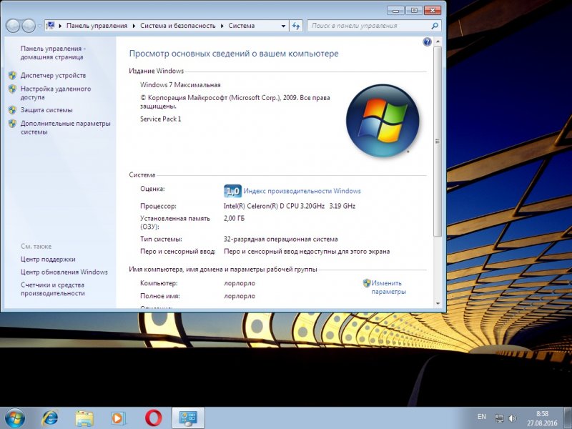Viewport: 572px width, 429px height.
Task: Click the vertical scrollbar of the System window
Action: (x=438, y=143)
